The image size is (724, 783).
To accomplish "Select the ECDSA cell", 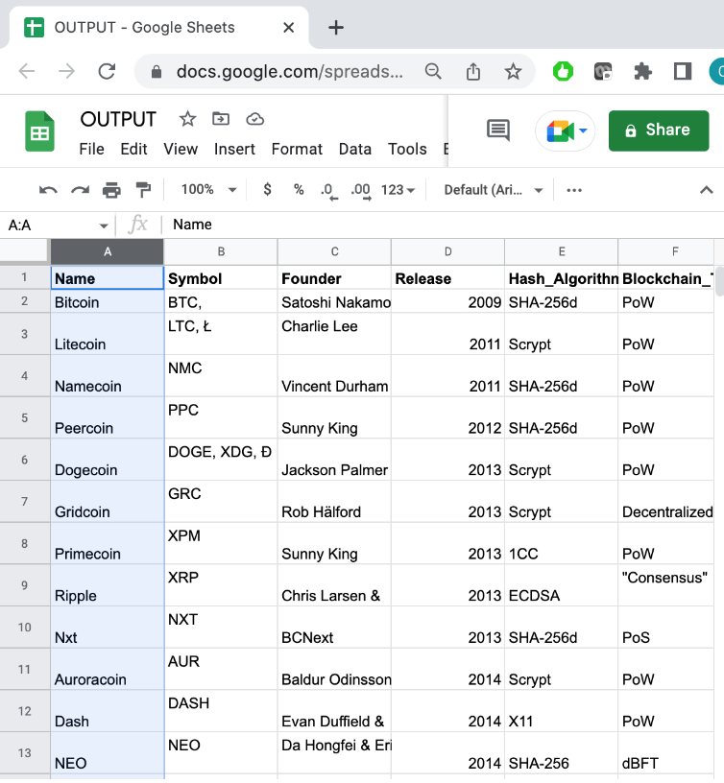I will 561,585.
